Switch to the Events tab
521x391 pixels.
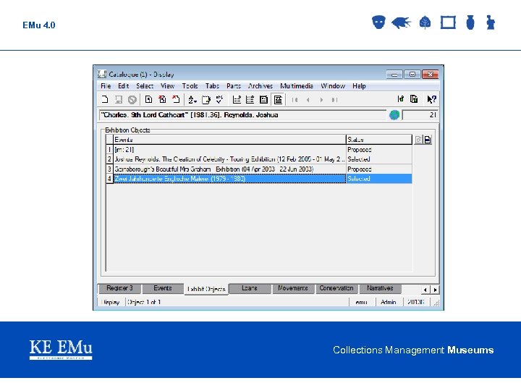tap(163, 288)
